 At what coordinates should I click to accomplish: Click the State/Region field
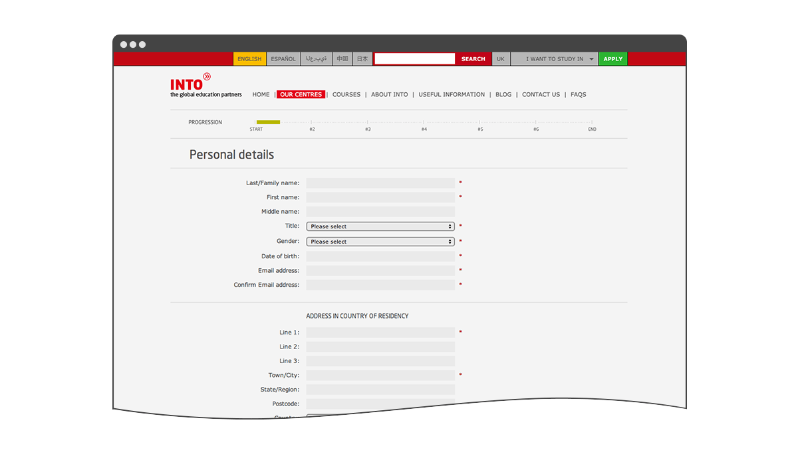click(380, 390)
